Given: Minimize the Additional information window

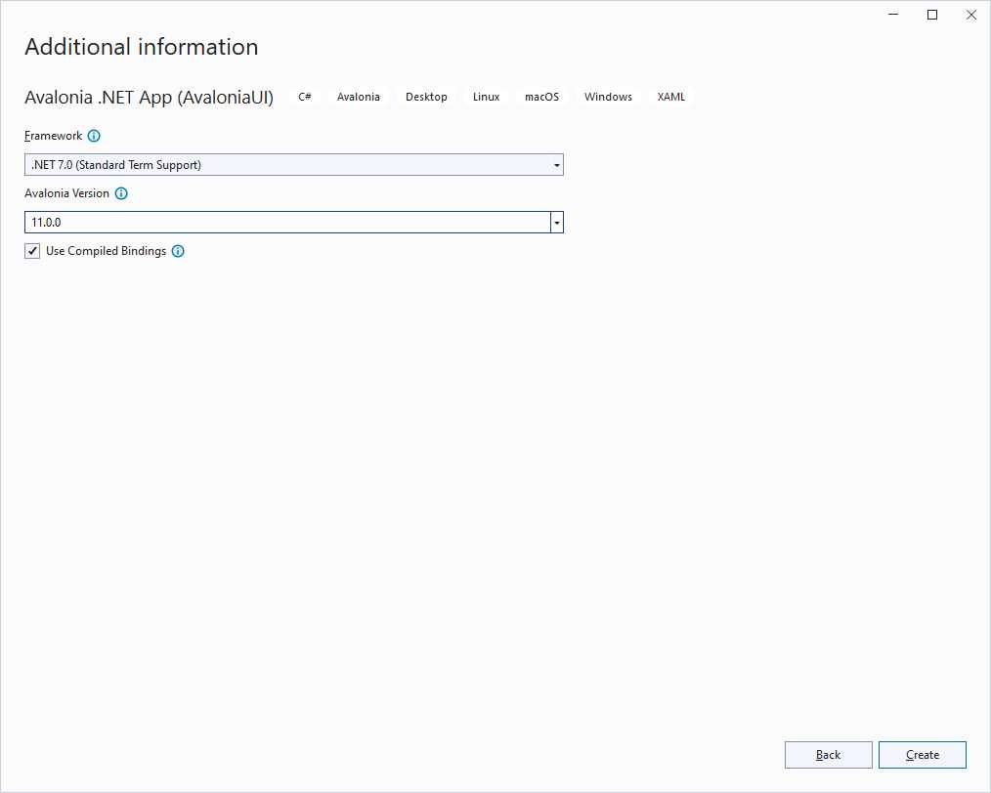Looking at the screenshot, I should click(892, 15).
